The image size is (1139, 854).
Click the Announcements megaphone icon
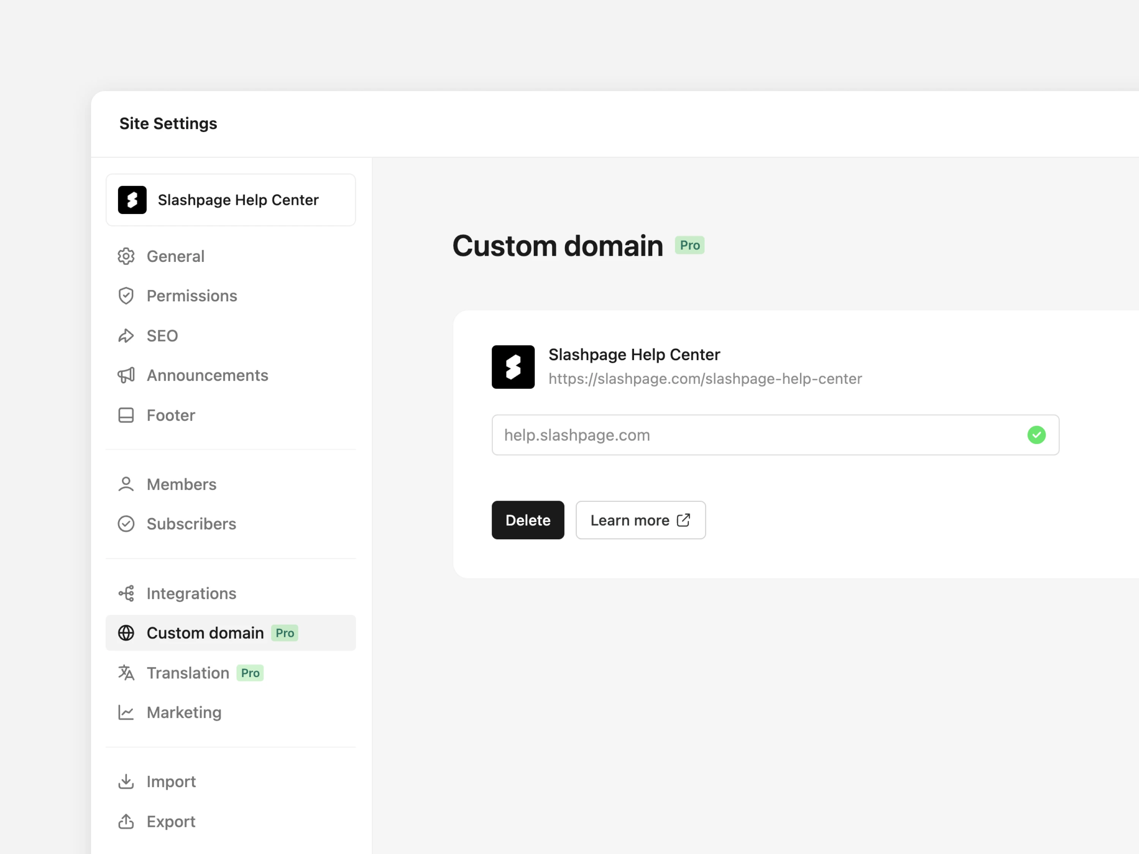126,375
